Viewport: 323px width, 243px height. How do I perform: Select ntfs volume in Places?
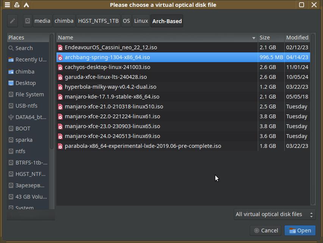(x=28, y=151)
